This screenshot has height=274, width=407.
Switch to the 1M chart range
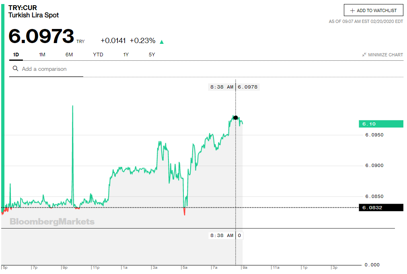tap(42, 54)
